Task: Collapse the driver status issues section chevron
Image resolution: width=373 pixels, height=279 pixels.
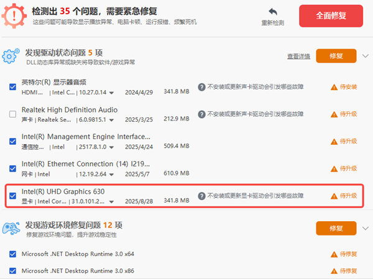Action: point(365,56)
